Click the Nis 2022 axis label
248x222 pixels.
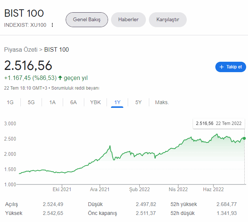[x=178, y=189]
